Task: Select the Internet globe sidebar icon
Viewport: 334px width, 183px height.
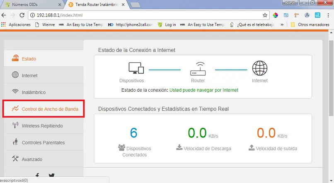Action: (15, 75)
